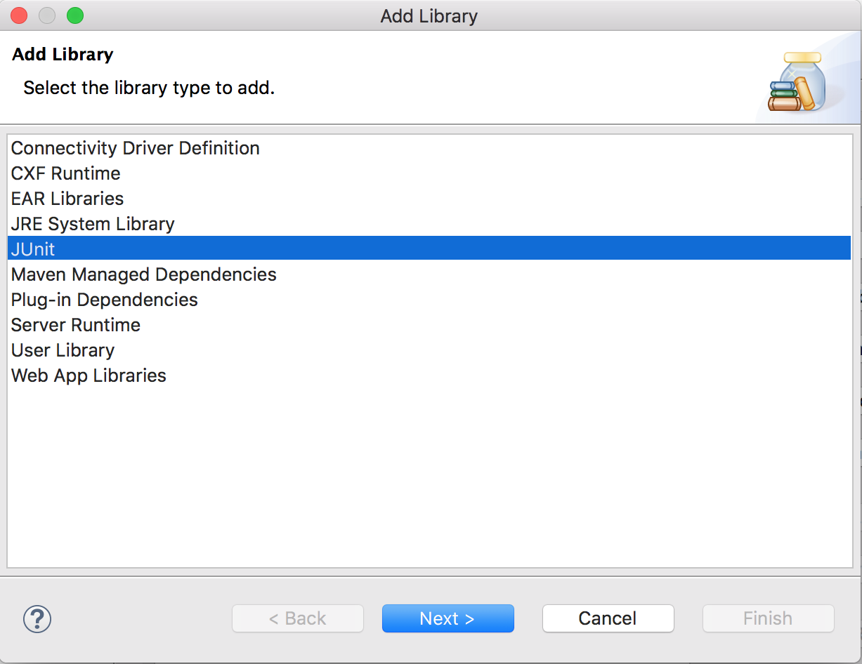Click the green zoom window button
The image size is (862, 664).
(75, 15)
